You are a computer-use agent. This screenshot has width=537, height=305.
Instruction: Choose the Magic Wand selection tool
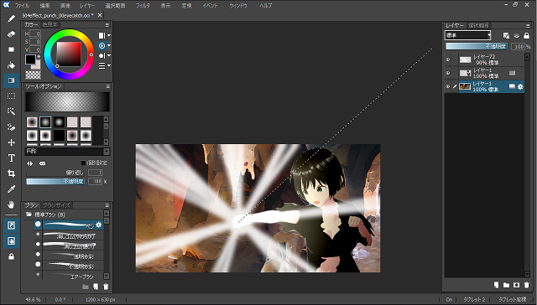pyautogui.click(x=11, y=111)
